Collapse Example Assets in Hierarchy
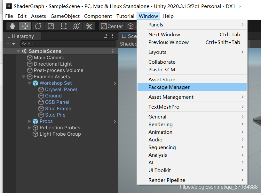Image resolution: width=261 pixels, height=193 pixels. (24, 77)
